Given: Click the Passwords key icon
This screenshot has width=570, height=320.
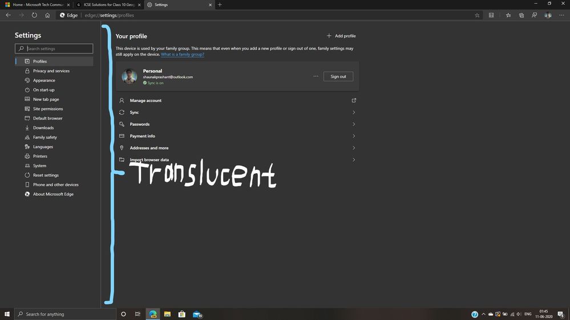Looking at the screenshot, I should pos(122,124).
